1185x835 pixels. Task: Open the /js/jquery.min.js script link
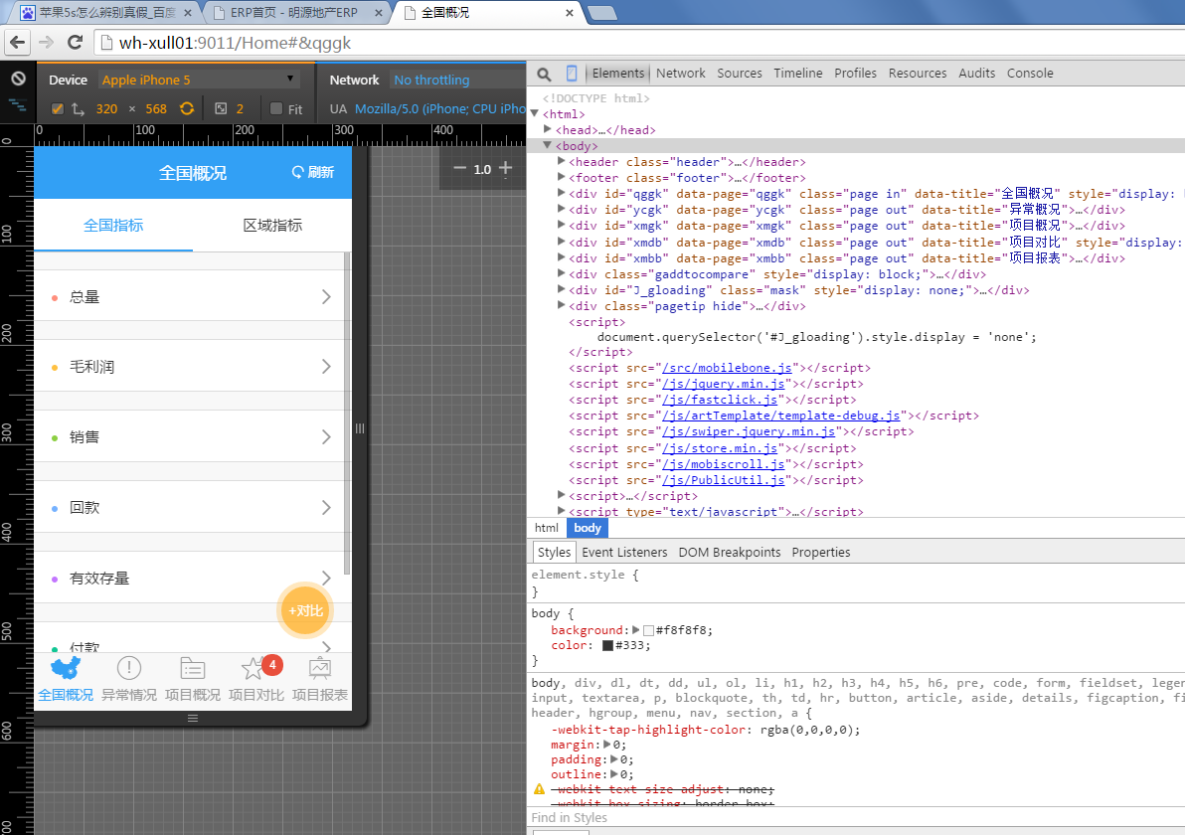coord(724,384)
